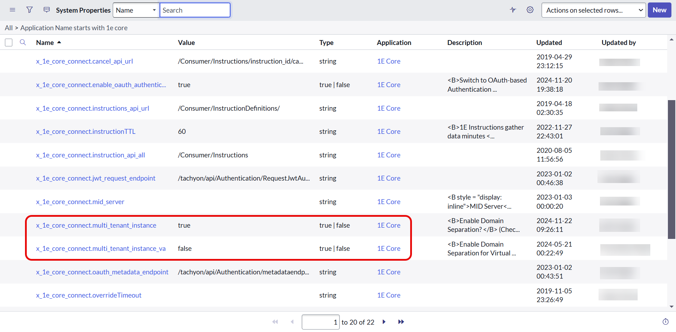Click the Search text input field
676x332 pixels.
(195, 10)
